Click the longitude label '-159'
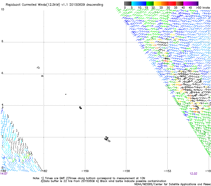 point(85,171)
